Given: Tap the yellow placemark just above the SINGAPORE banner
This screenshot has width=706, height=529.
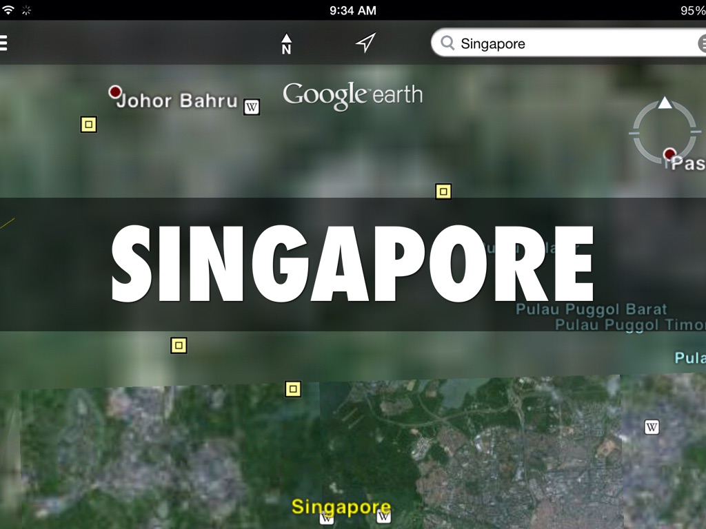Looking at the screenshot, I should (x=443, y=191).
